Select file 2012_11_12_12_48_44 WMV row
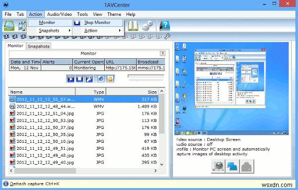The height and width of the screenshot is (190, 298). [x=83, y=106]
